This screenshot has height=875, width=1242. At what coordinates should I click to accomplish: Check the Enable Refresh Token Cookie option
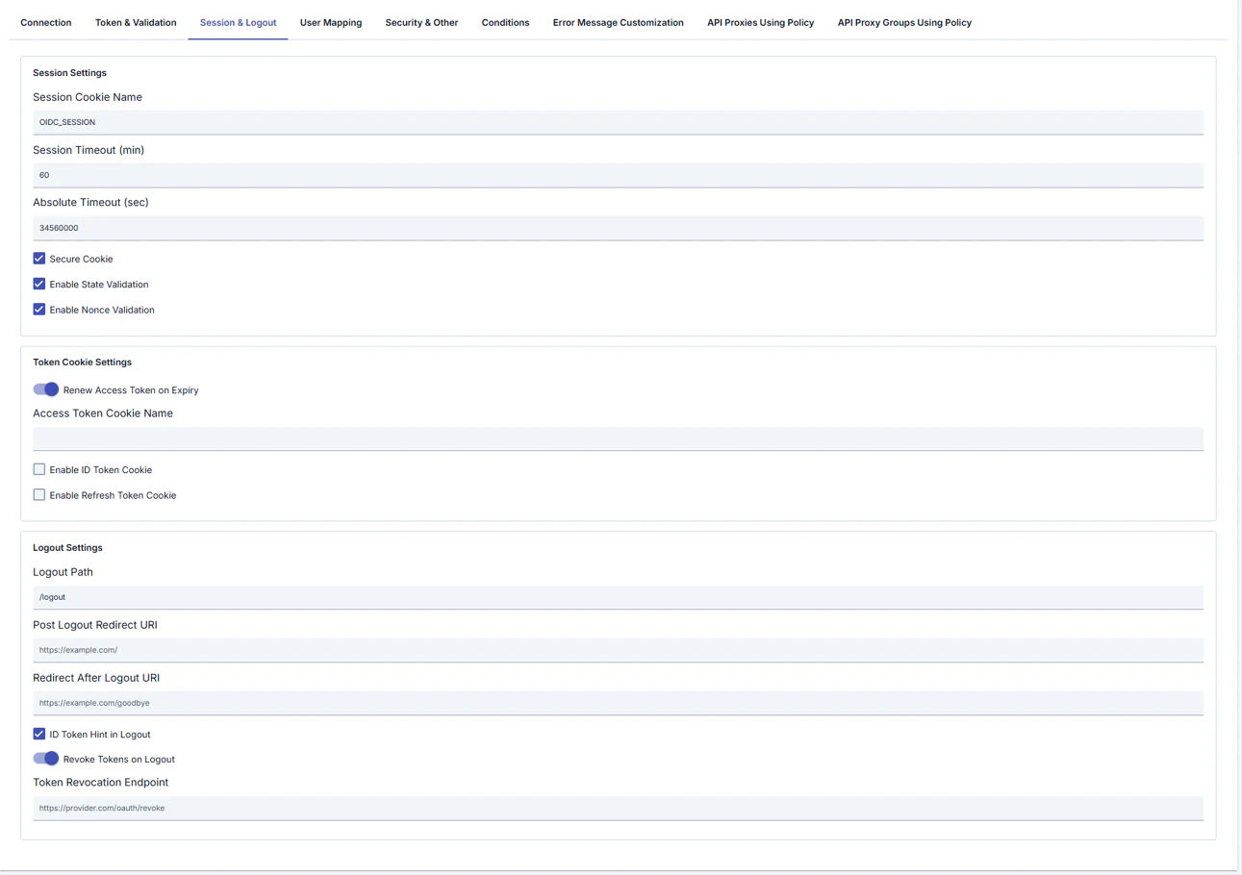click(x=38, y=494)
